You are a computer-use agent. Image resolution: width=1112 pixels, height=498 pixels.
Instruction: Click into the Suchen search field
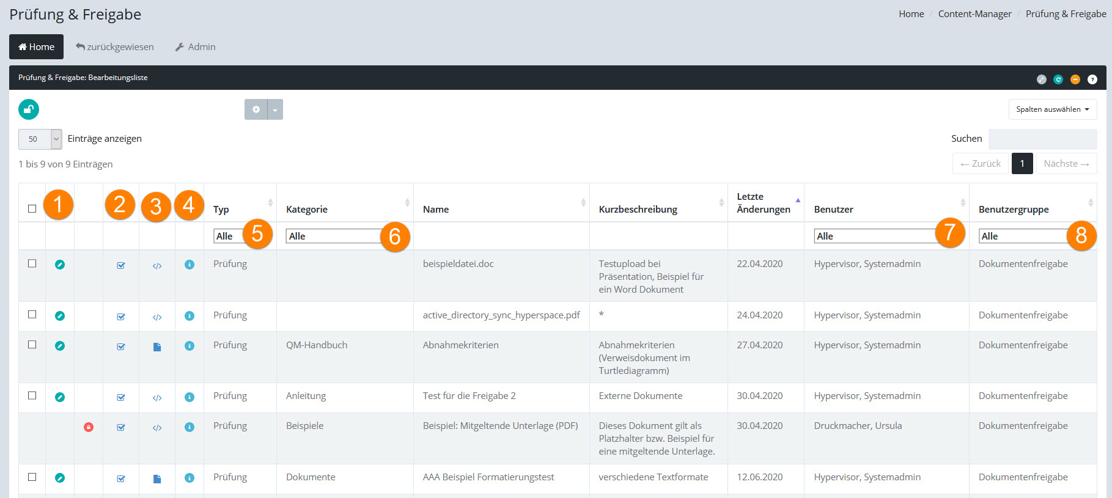click(x=1042, y=139)
